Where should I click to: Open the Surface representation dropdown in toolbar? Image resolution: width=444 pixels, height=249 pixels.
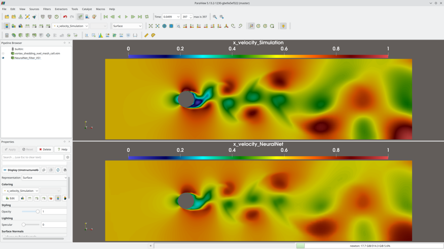(127, 26)
